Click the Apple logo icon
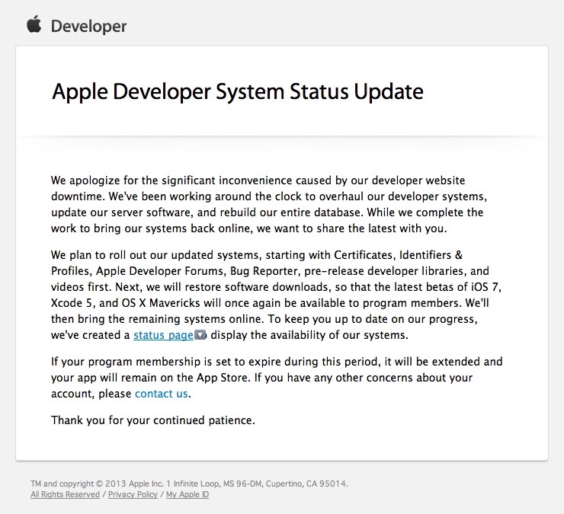564x514 pixels. click(34, 24)
